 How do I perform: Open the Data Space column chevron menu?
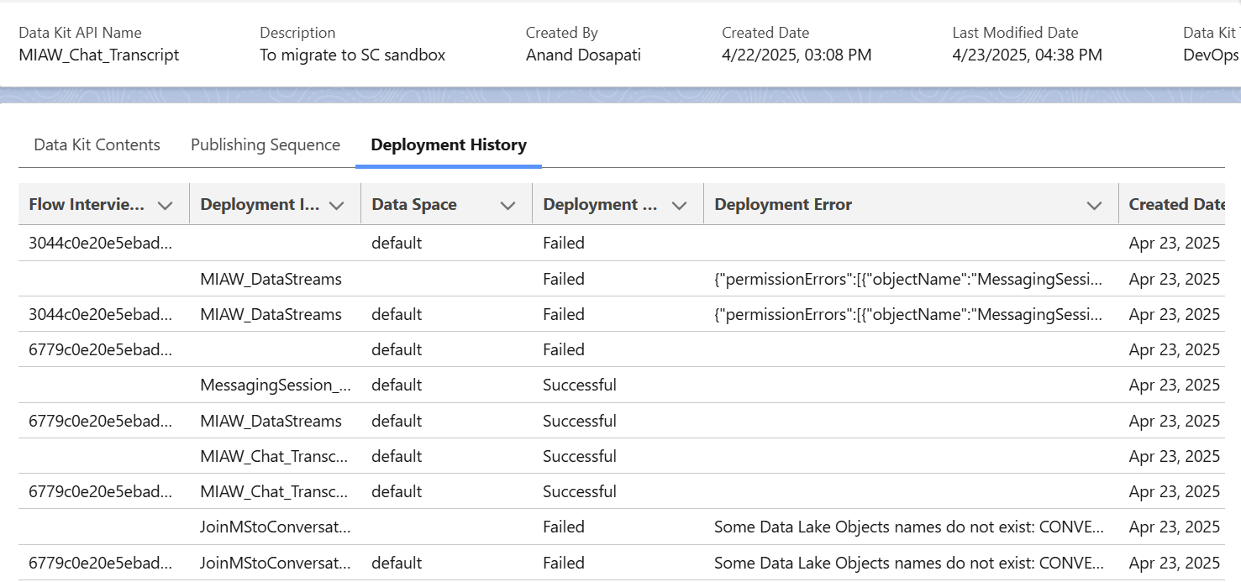pos(507,205)
